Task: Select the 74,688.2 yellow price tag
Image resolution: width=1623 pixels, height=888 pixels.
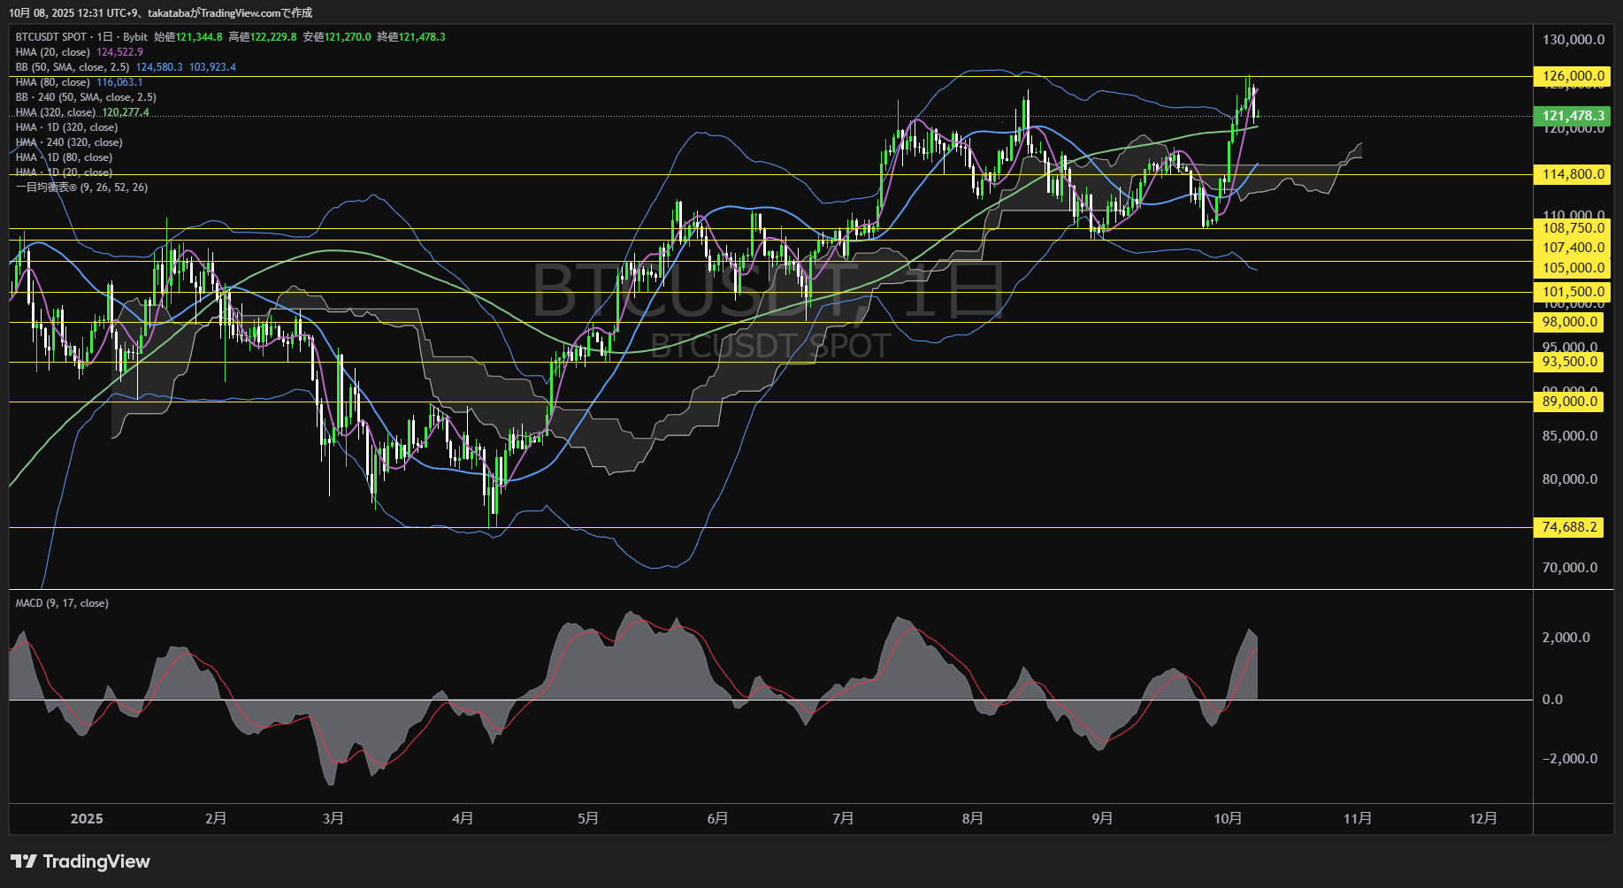Action: tap(1570, 527)
